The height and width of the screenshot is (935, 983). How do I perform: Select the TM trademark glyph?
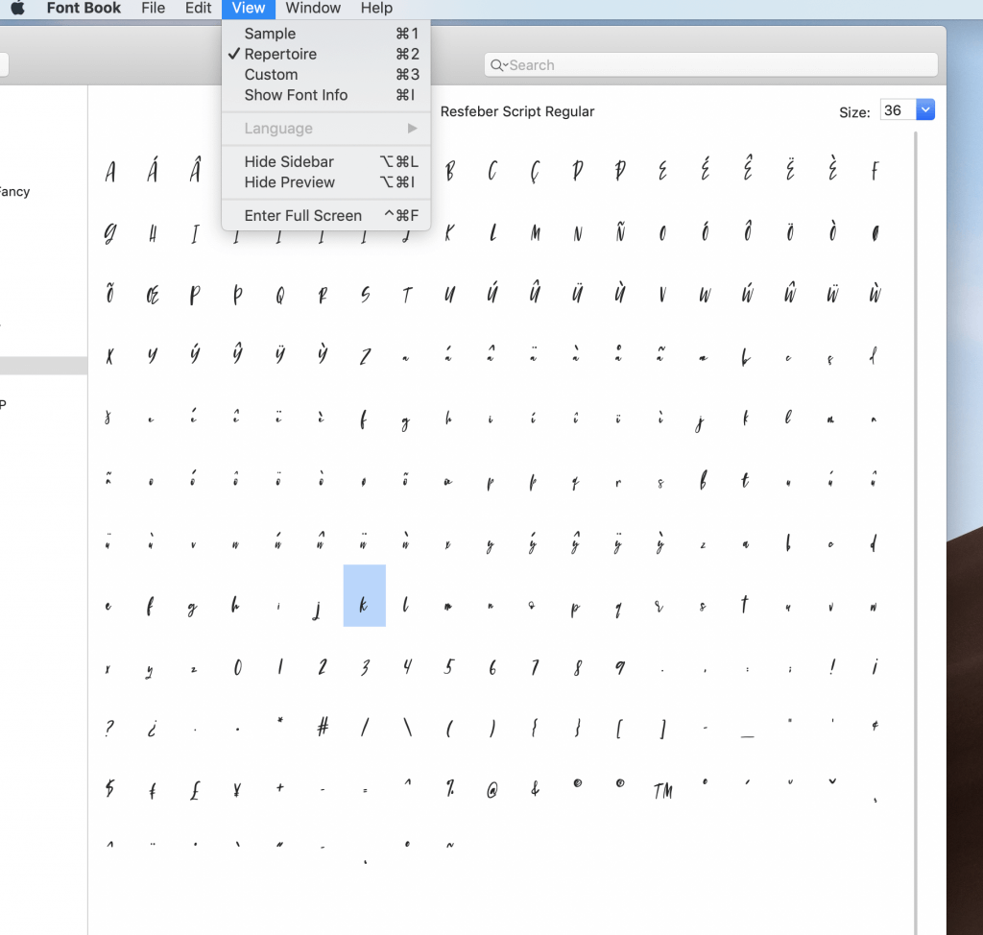[662, 790]
